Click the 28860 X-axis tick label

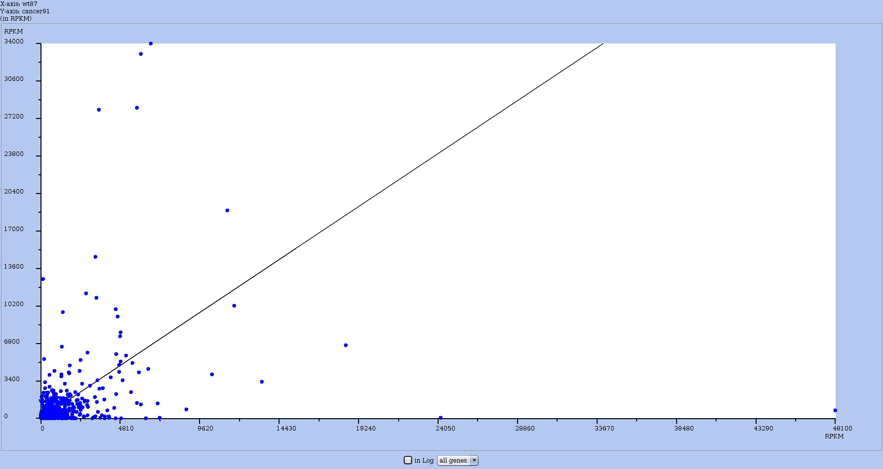524,429
